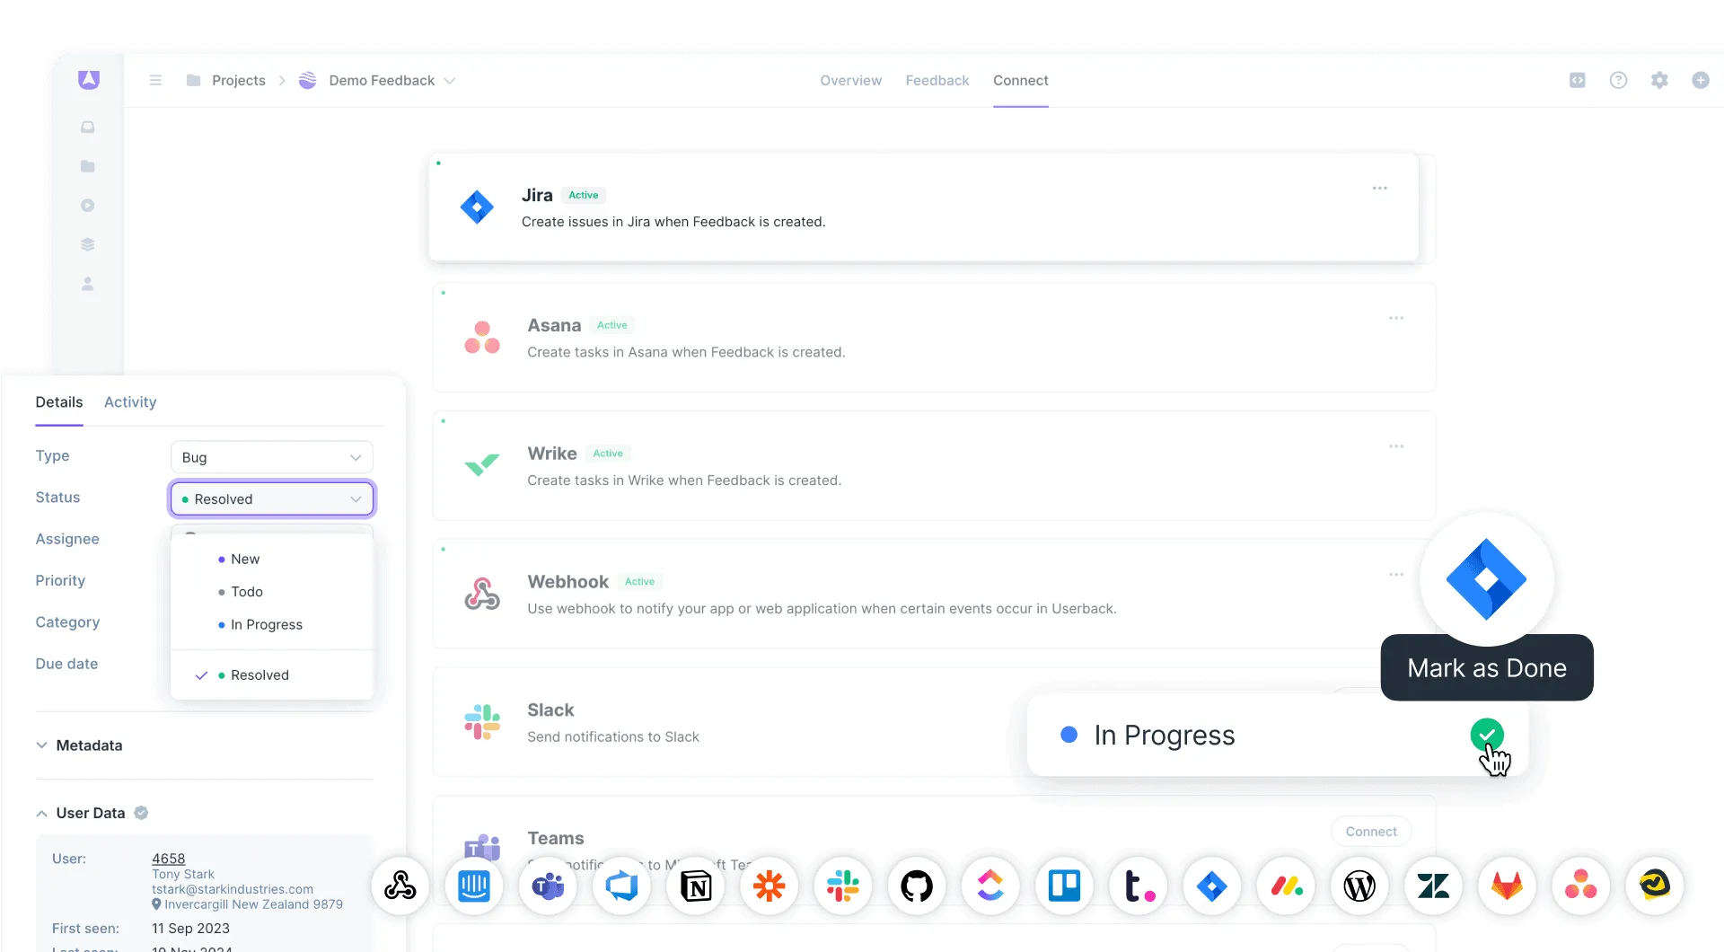Select the GitHub integration icon
1724x952 pixels.
click(x=917, y=886)
